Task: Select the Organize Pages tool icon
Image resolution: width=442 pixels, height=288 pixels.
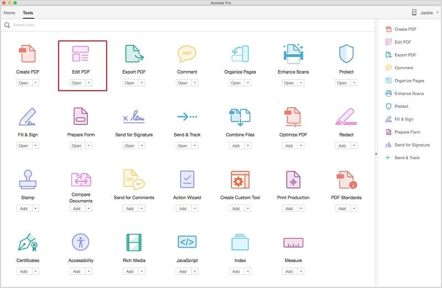Action: point(240,54)
